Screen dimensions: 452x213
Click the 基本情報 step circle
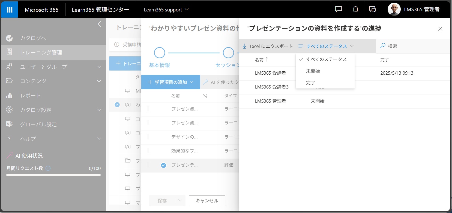point(160,53)
